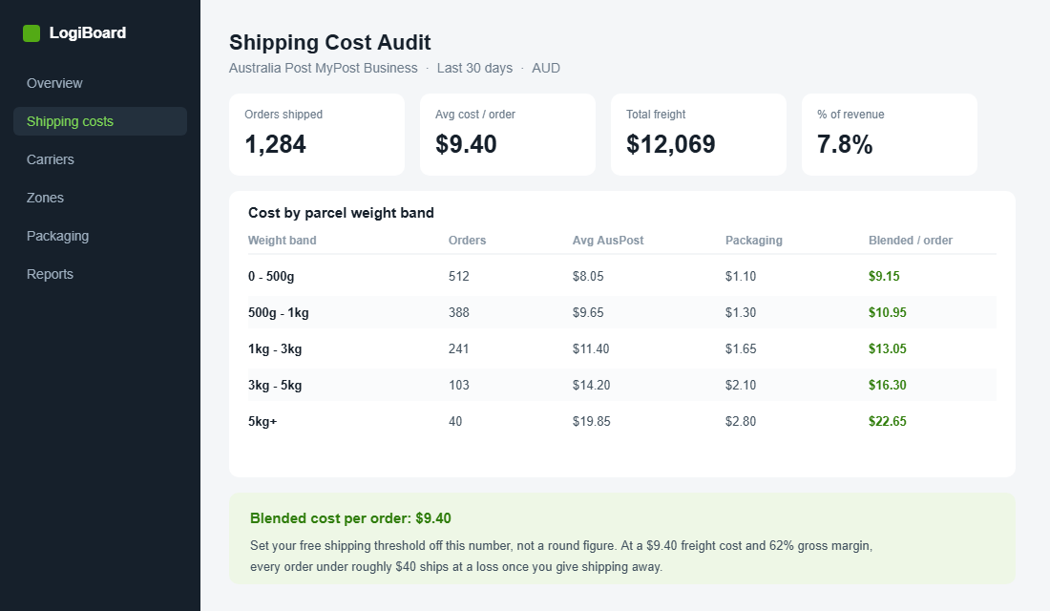
Task: Select the '500g - 1kg' weight band row
Action: [622, 312]
